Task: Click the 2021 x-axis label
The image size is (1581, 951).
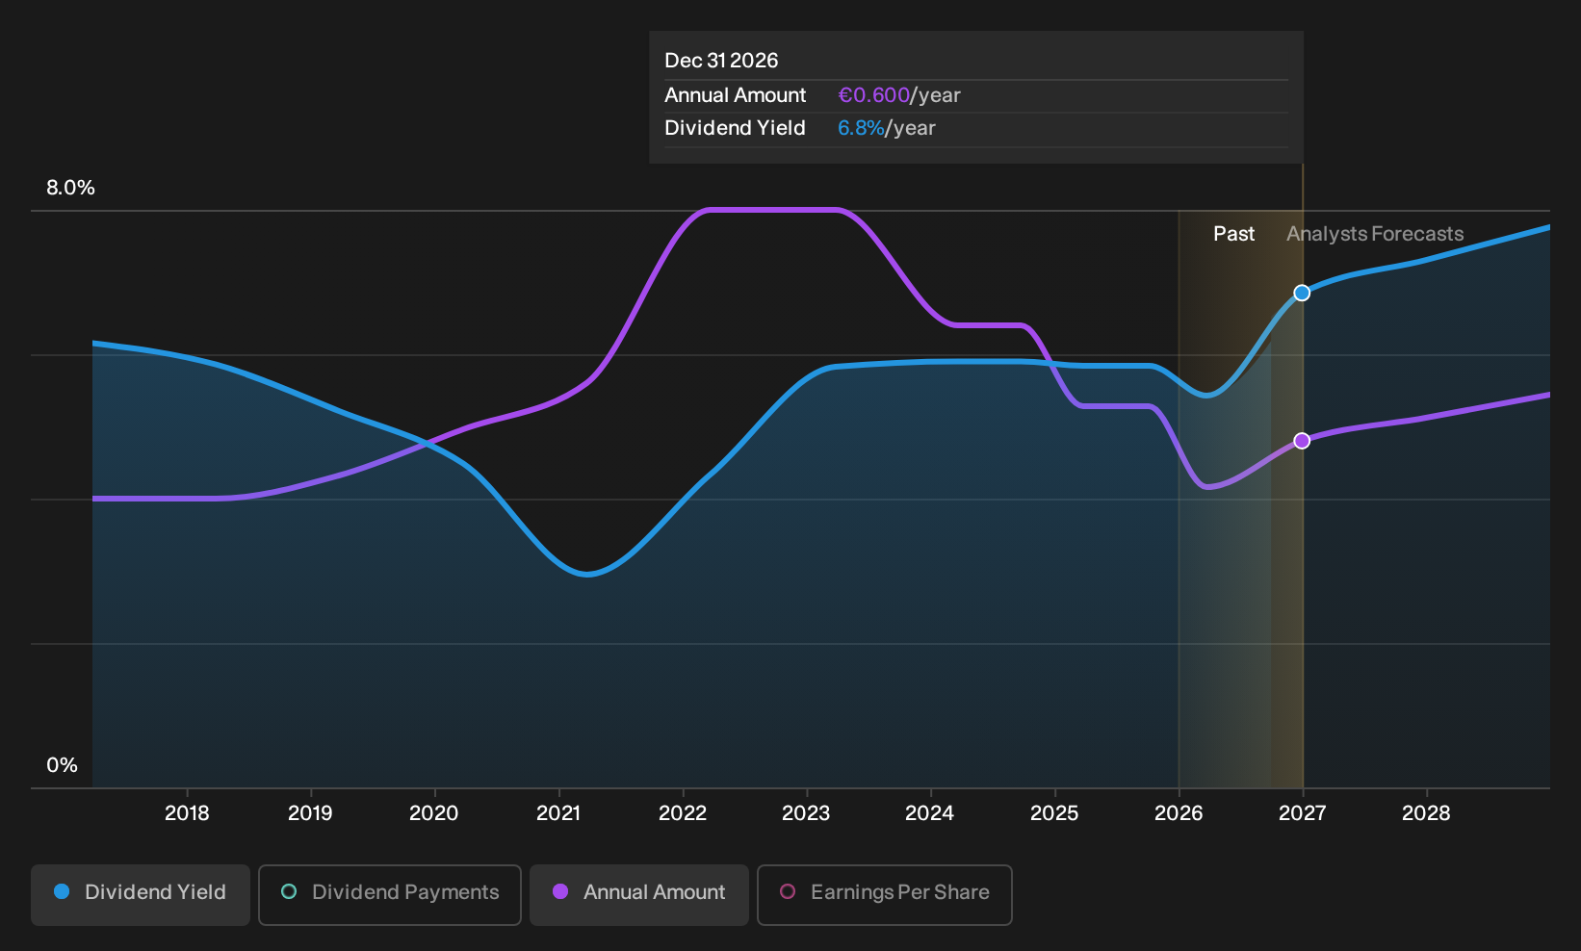Action: click(x=558, y=813)
